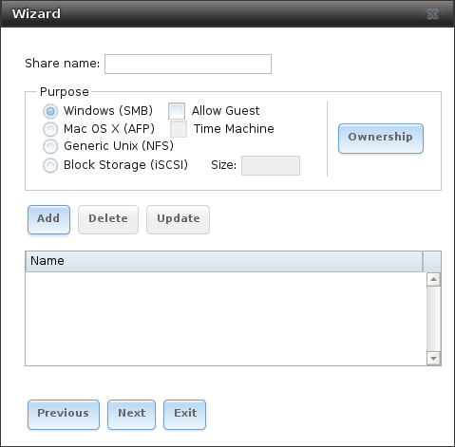Click the Share name input field
The image size is (455, 447).
(x=188, y=64)
